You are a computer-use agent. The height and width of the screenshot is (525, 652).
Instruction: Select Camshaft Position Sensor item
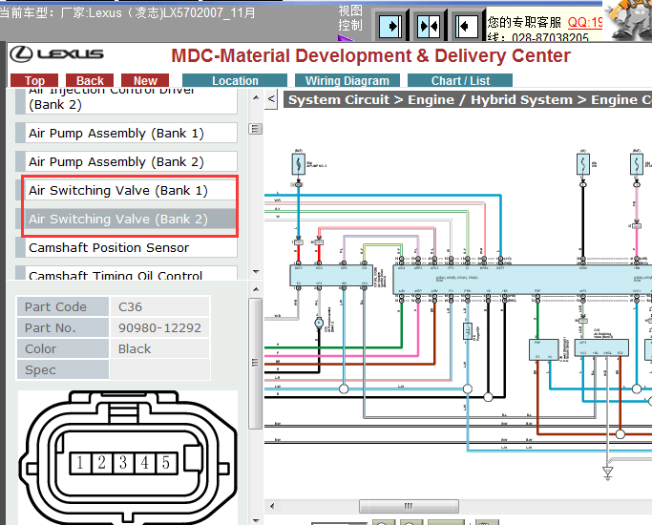[126, 248]
